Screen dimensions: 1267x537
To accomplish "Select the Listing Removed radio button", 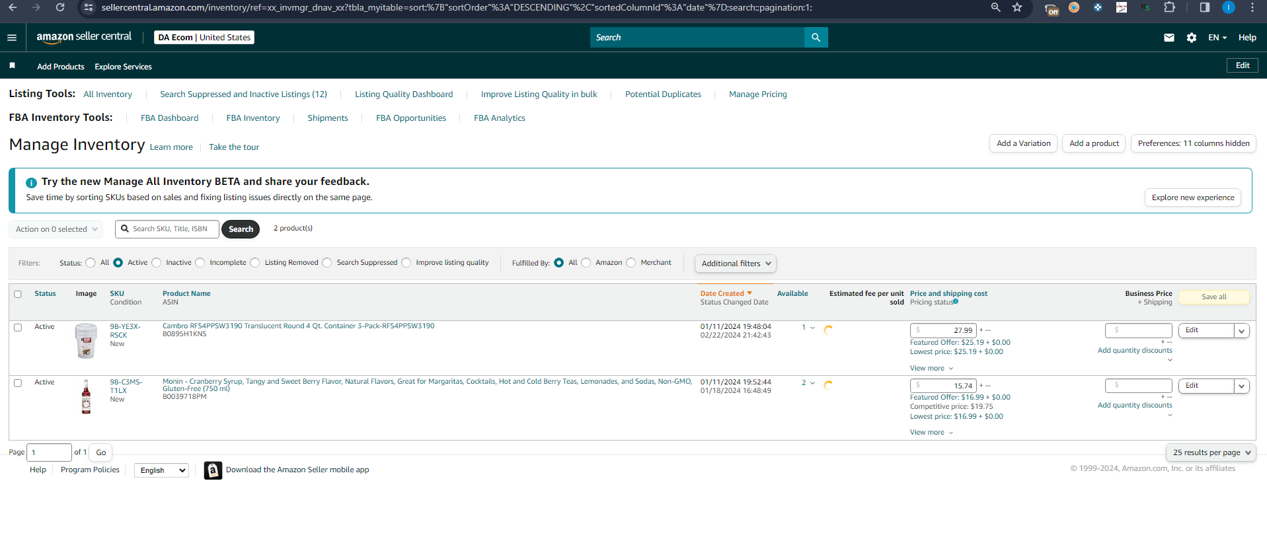I will coord(255,263).
